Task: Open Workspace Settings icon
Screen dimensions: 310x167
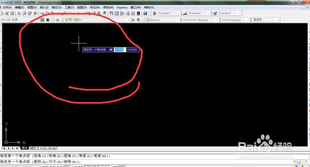Action: click(42, 20)
